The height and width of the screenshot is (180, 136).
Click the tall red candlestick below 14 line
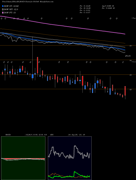click(38, 65)
